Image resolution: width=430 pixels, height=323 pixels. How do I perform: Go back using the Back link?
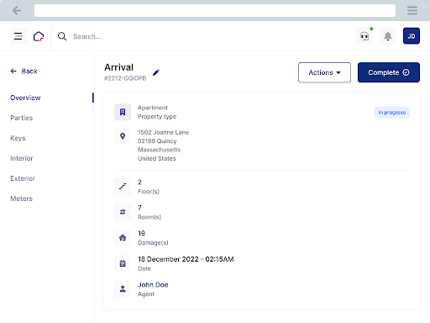pyautogui.click(x=24, y=71)
